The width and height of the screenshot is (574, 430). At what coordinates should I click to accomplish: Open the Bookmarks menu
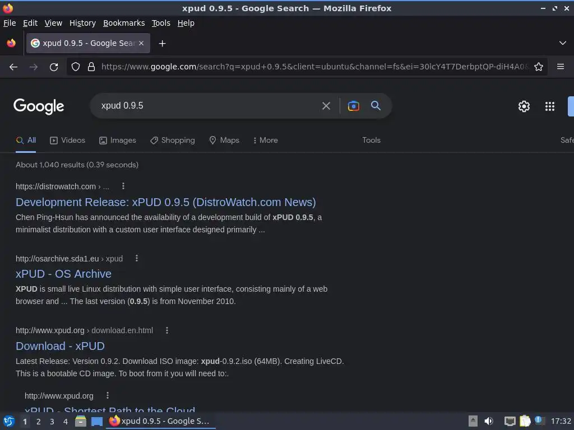[124, 23]
